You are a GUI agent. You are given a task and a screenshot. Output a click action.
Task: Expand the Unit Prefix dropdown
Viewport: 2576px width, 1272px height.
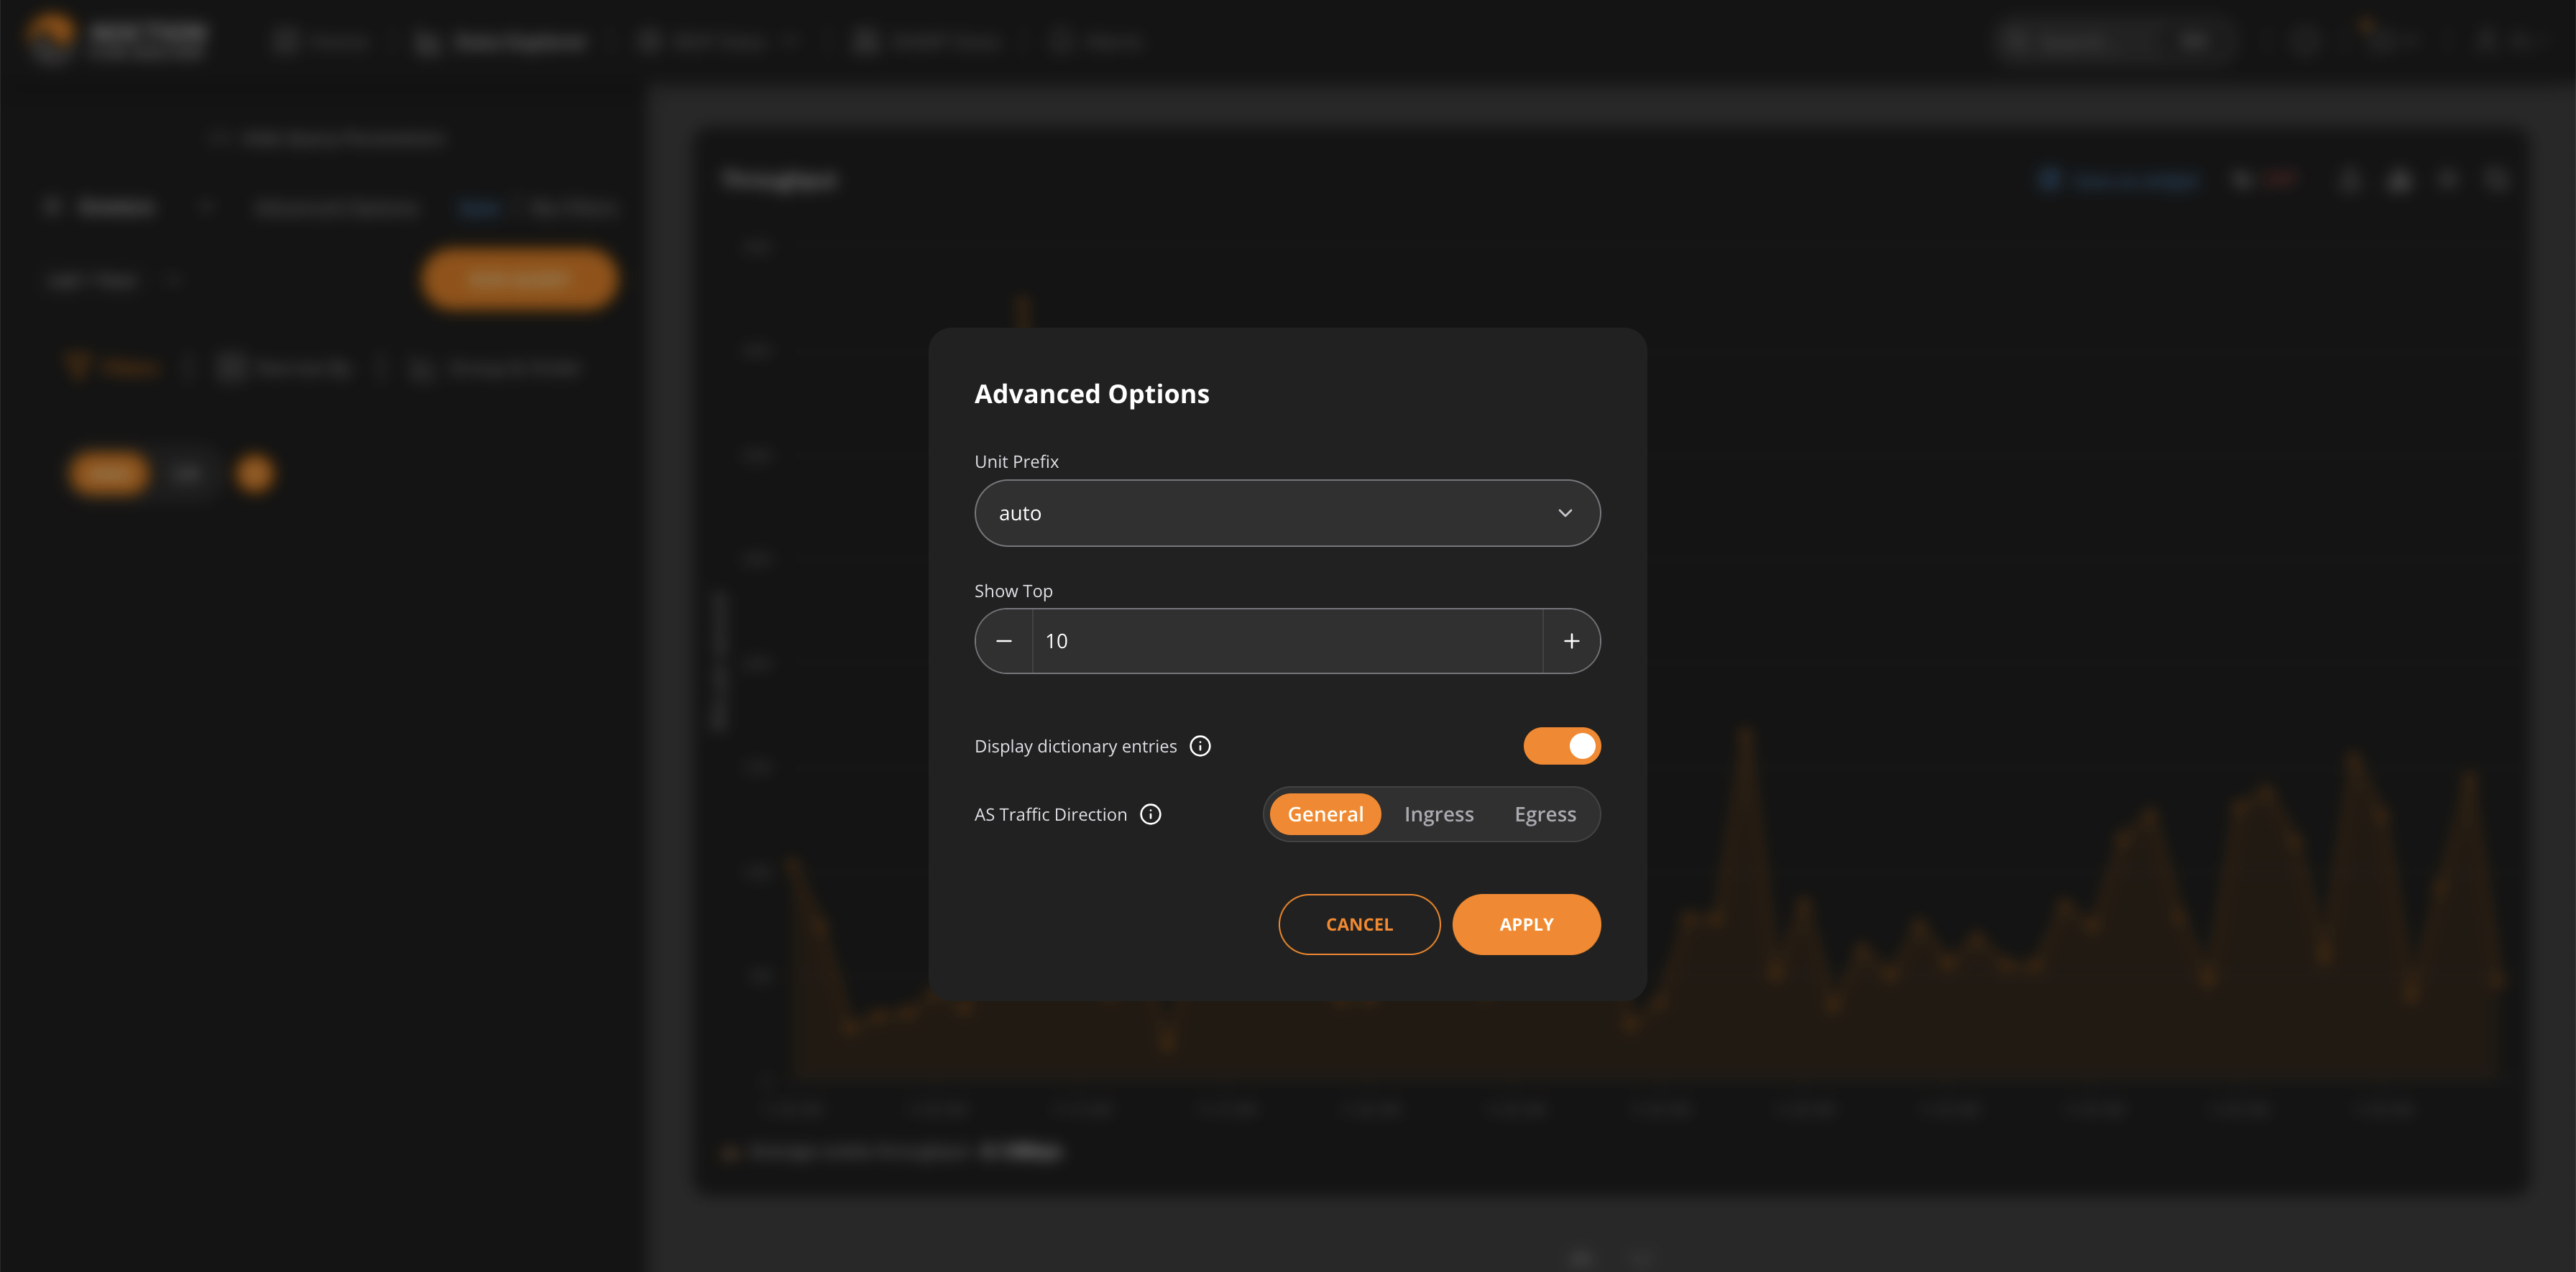click(1287, 511)
